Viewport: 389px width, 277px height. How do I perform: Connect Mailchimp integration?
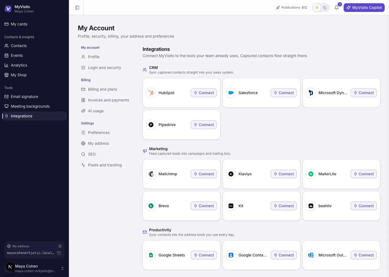click(x=204, y=174)
